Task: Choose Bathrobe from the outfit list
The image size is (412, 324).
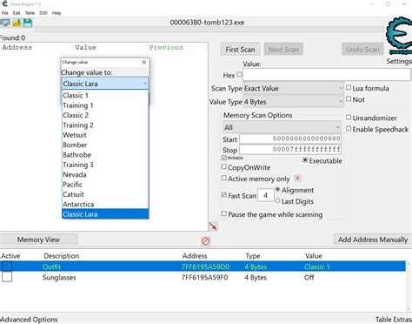Action: [105, 155]
